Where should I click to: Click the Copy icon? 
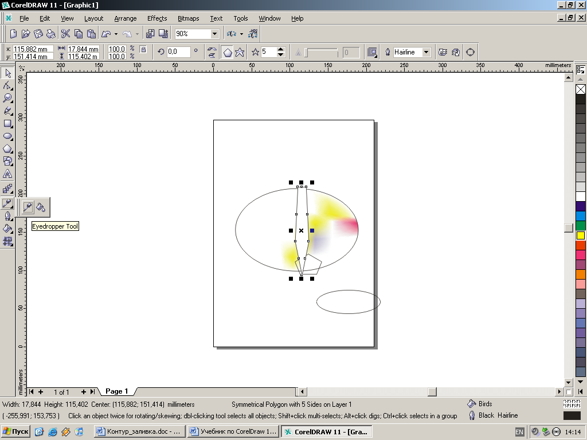(78, 34)
